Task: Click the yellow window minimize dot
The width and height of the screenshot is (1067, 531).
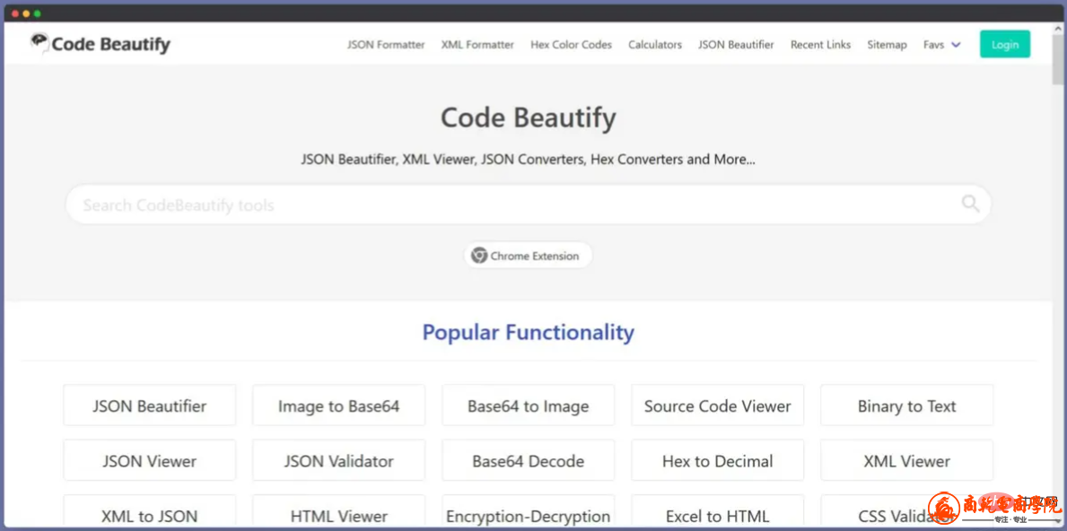Action: pos(26,13)
